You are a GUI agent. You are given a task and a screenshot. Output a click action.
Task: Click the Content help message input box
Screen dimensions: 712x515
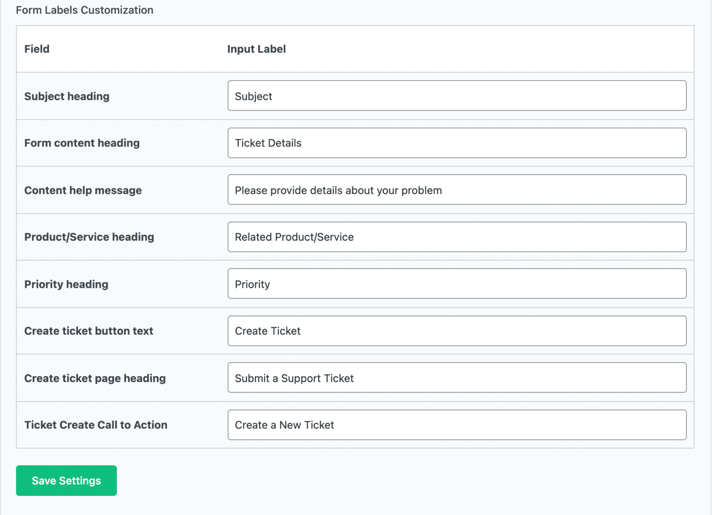pos(457,190)
